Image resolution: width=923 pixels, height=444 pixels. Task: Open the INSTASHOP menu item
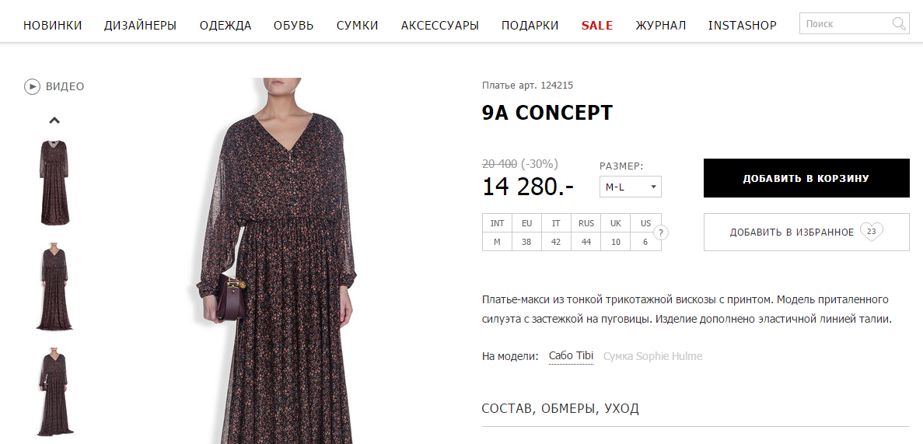743,26
